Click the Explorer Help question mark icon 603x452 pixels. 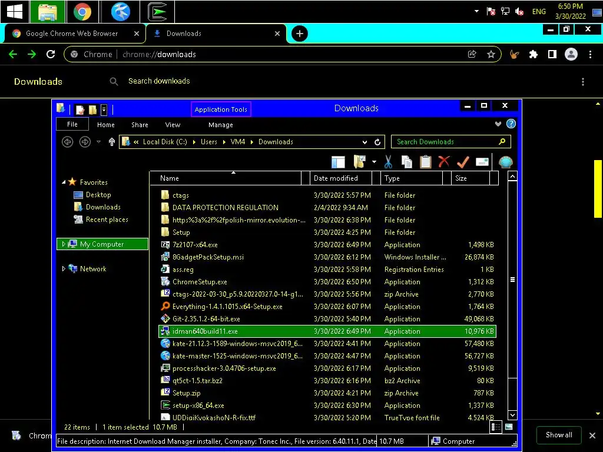[511, 124]
